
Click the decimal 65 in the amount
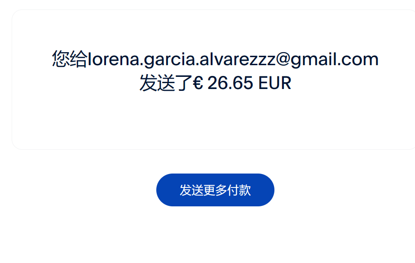[244, 83]
